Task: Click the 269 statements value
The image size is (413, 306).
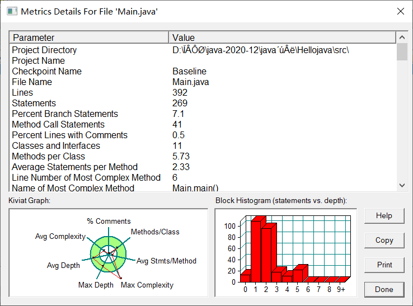Action: 180,103
